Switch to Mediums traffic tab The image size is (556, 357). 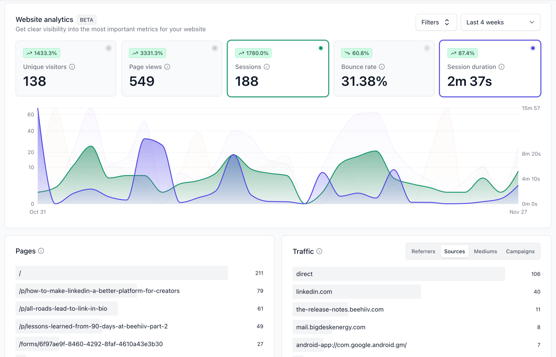[x=485, y=251]
